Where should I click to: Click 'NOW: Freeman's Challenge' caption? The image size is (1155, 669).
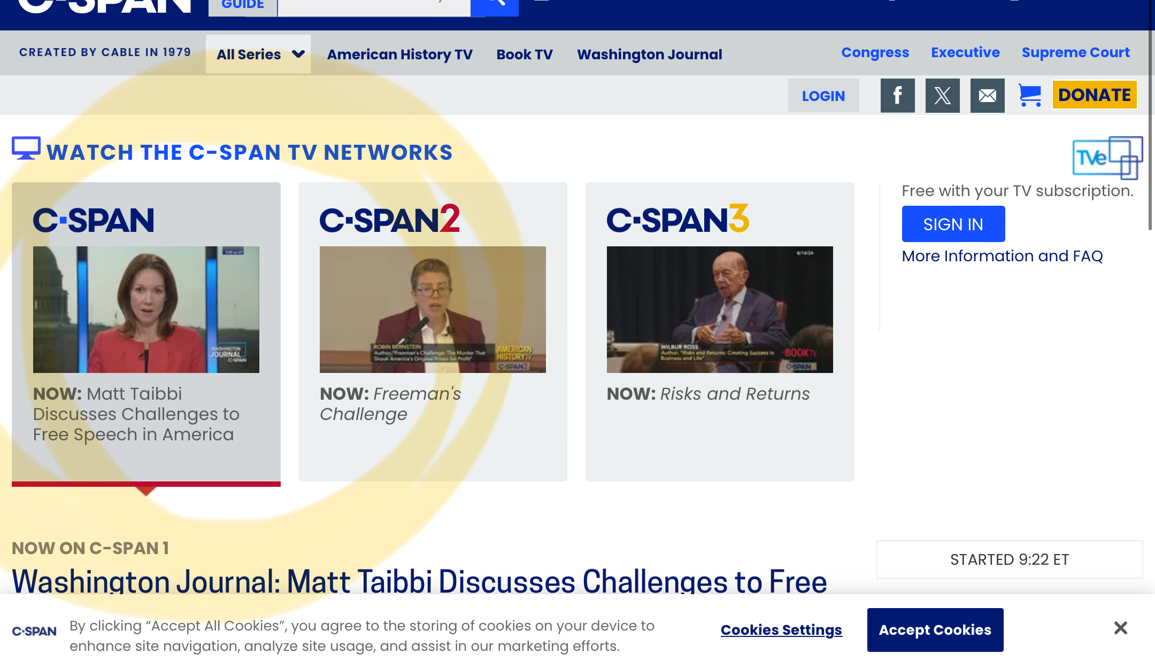point(390,404)
